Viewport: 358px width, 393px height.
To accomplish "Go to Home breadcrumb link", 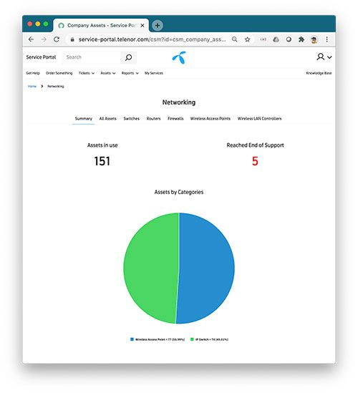I will (x=32, y=86).
